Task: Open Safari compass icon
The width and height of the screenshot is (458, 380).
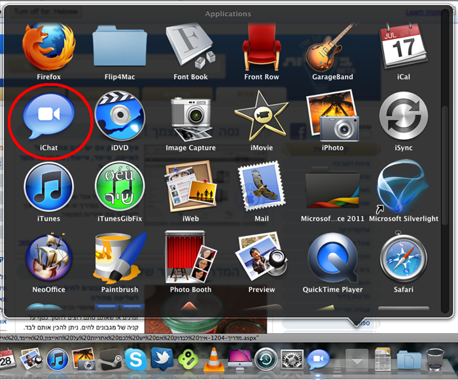Action: pos(404,257)
